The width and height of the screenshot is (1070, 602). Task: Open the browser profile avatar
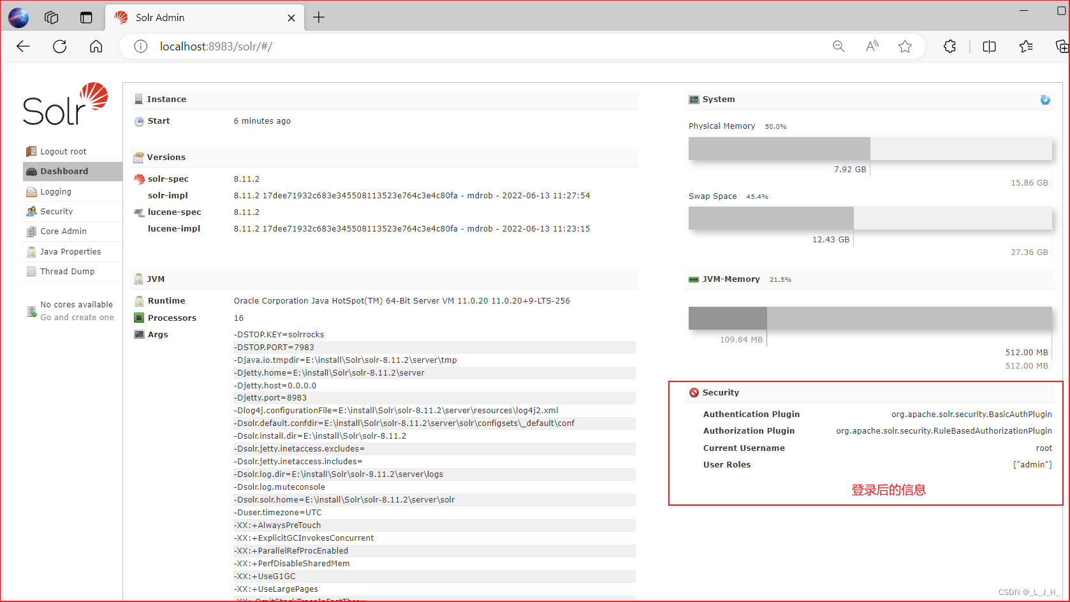(x=18, y=17)
